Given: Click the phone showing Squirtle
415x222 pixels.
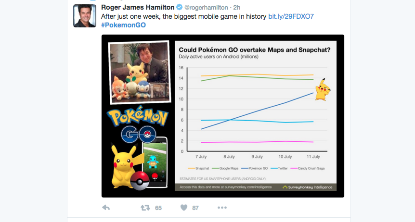Looking at the screenshot, I should pos(155,162).
